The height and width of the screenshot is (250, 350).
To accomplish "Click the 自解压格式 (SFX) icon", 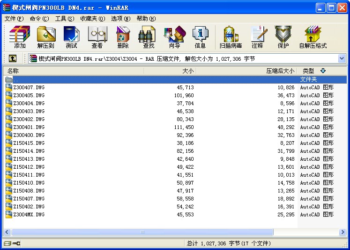I will pos(313,37).
